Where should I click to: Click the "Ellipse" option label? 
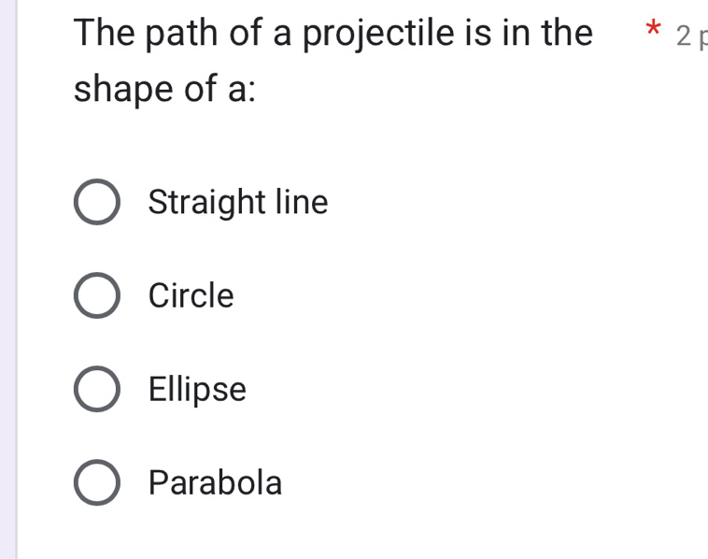tap(198, 389)
